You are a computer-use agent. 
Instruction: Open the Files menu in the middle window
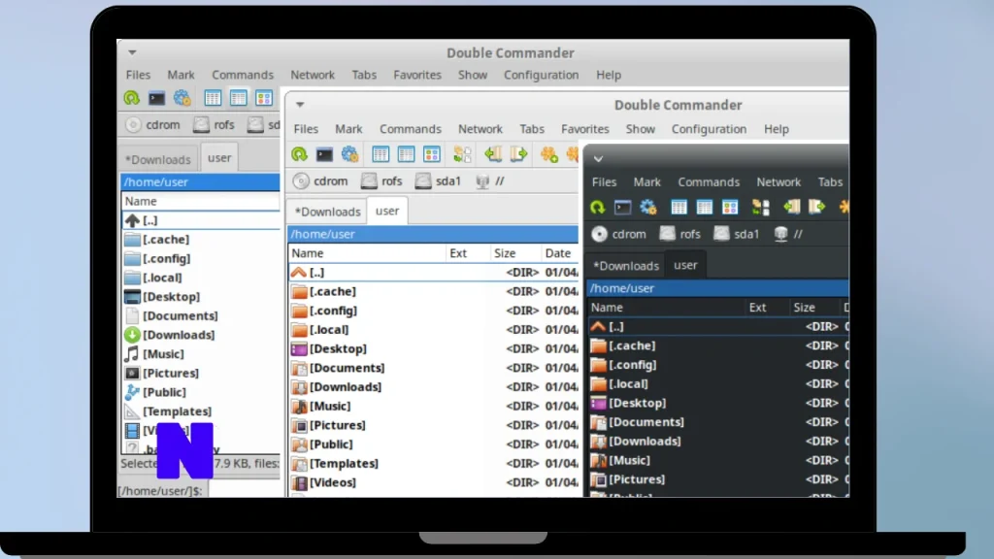[306, 129]
